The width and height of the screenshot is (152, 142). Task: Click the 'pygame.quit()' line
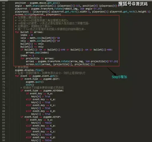pos(35,82)
